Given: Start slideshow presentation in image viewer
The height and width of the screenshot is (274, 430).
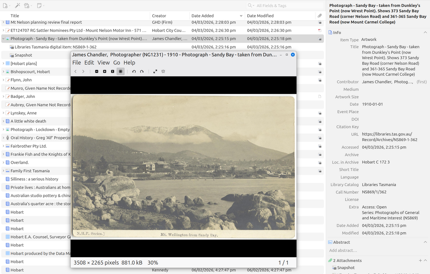Looking at the screenshot, I should tap(163, 71).
